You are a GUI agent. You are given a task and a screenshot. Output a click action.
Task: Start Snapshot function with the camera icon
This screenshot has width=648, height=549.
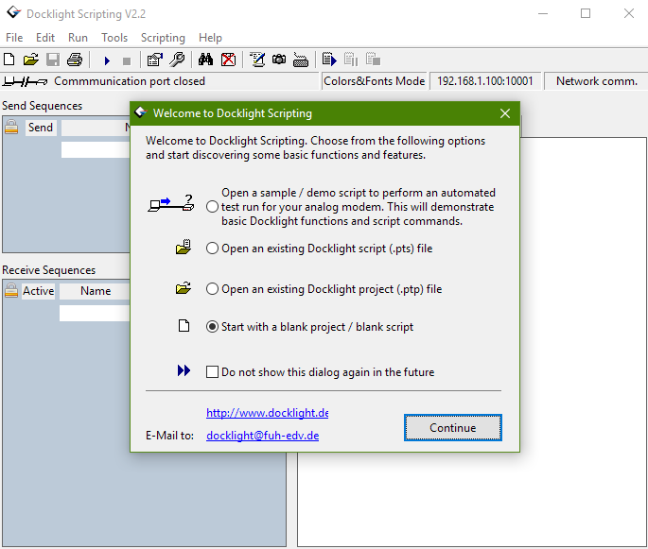click(x=279, y=60)
